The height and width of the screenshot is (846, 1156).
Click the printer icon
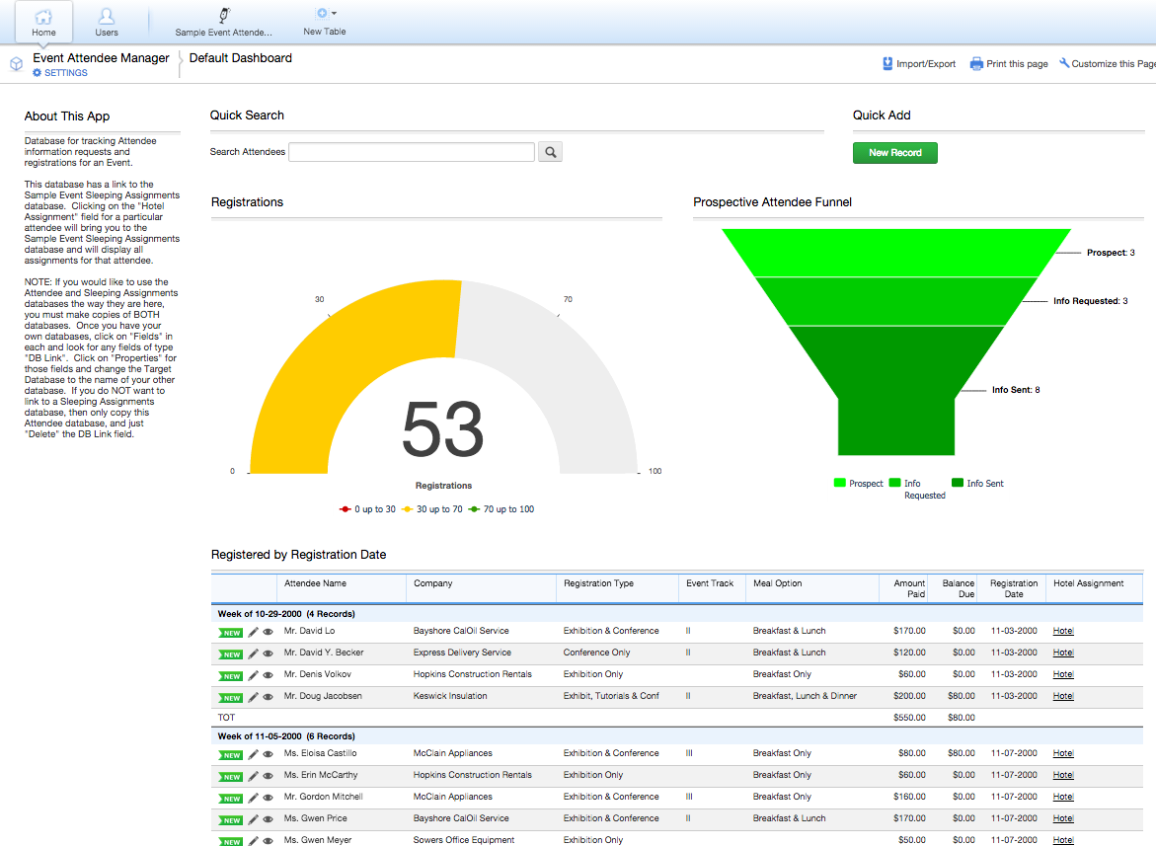click(x=977, y=64)
